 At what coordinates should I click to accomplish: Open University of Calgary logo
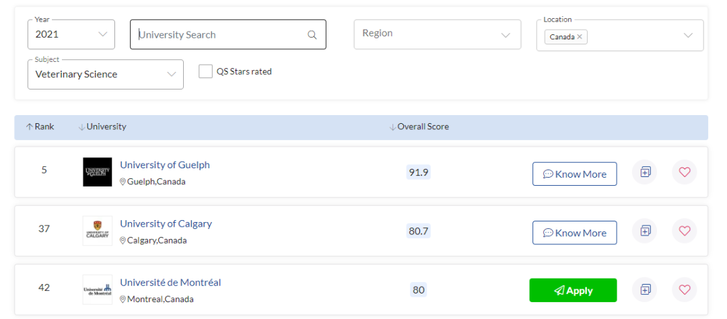click(x=98, y=230)
